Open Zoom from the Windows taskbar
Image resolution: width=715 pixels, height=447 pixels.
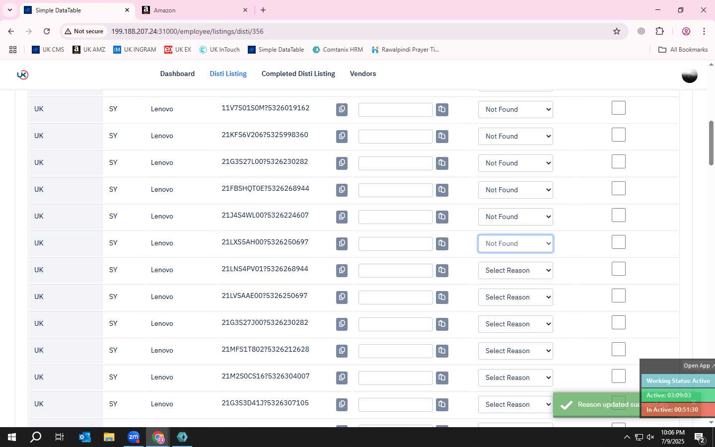pos(134,437)
